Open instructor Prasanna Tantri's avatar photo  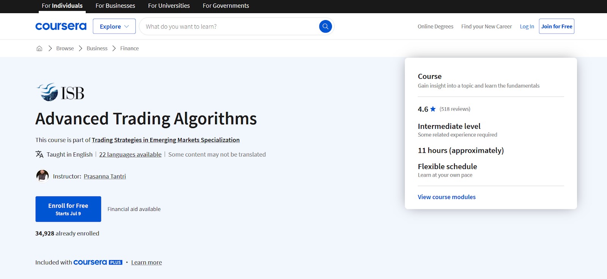[x=42, y=176]
